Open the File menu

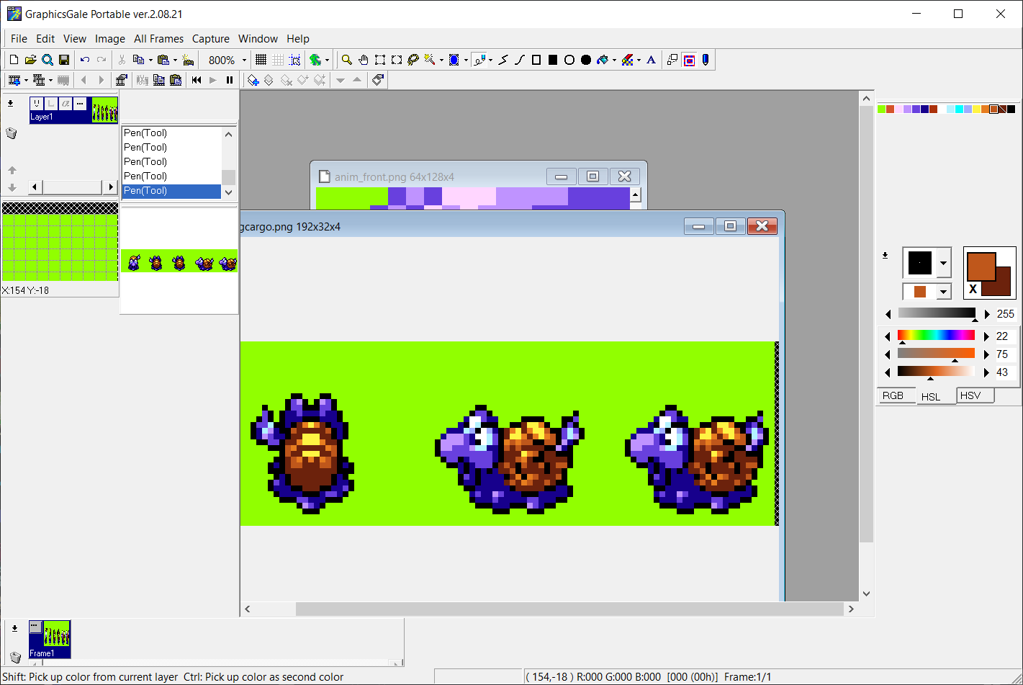point(19,39)
